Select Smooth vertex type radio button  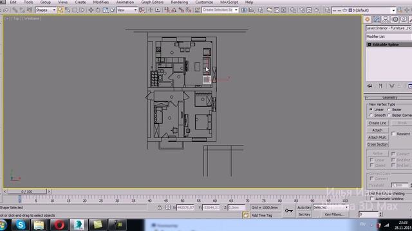coord(371,116)
